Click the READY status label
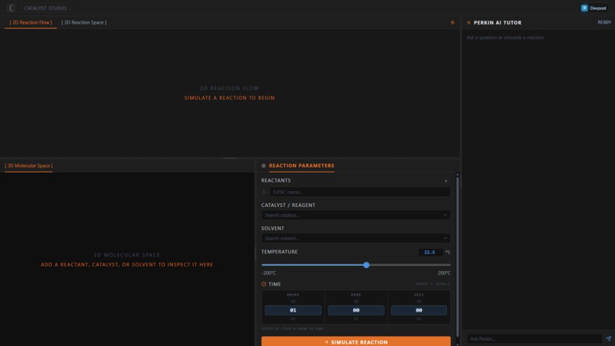This screenshot has width=615, height=346. click(604, 22)
